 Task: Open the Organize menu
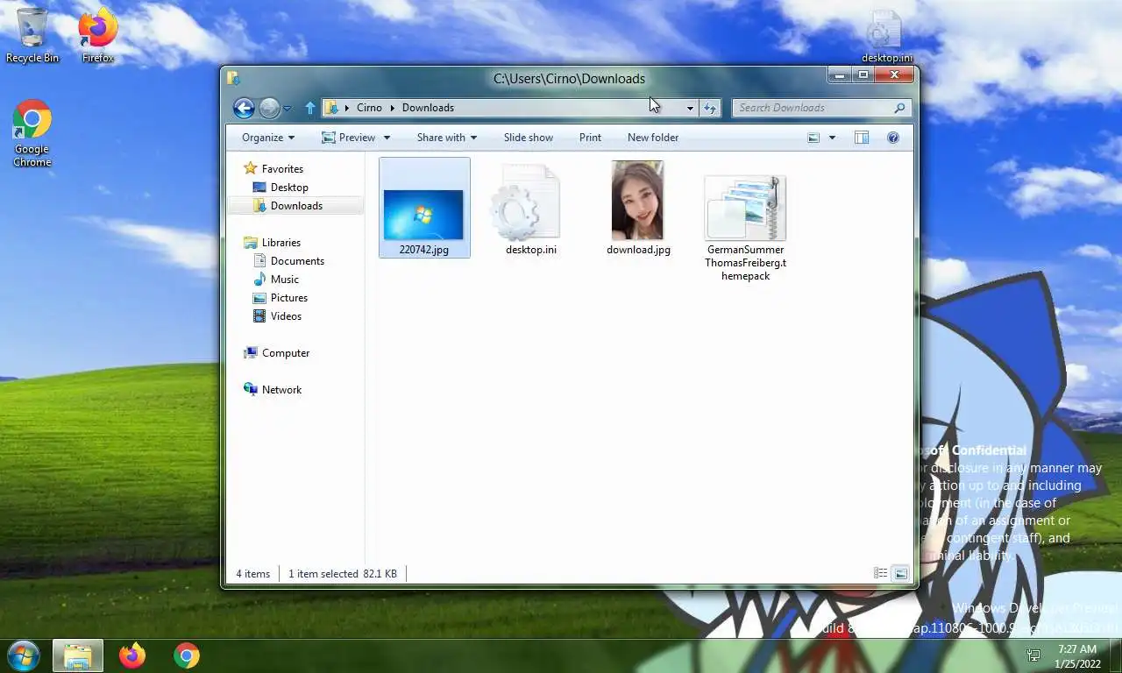click(x=268, y=138)
